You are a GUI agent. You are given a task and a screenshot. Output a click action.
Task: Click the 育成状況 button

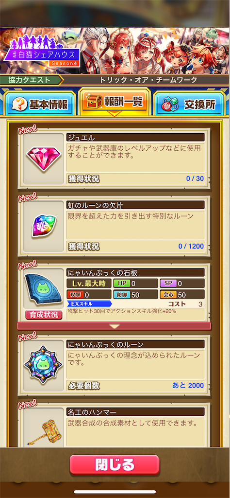point(44,315)
